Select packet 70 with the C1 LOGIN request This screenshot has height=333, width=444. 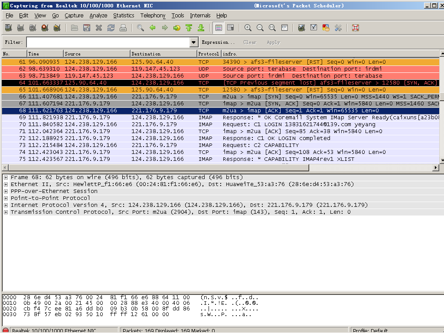click(221, 124)
